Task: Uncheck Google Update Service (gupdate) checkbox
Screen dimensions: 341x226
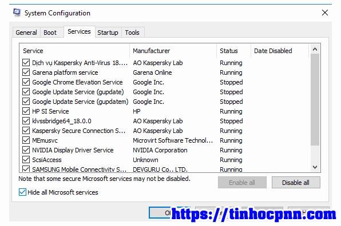Action: pyautogui.click(x=26, y=92)
